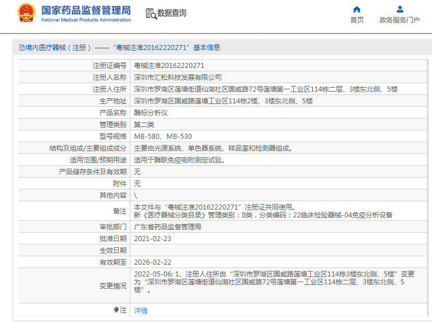Select 广东省药品监督管理局 approving department
The width and height of the screenshot is (432, 322).
(x=167, y=227)
